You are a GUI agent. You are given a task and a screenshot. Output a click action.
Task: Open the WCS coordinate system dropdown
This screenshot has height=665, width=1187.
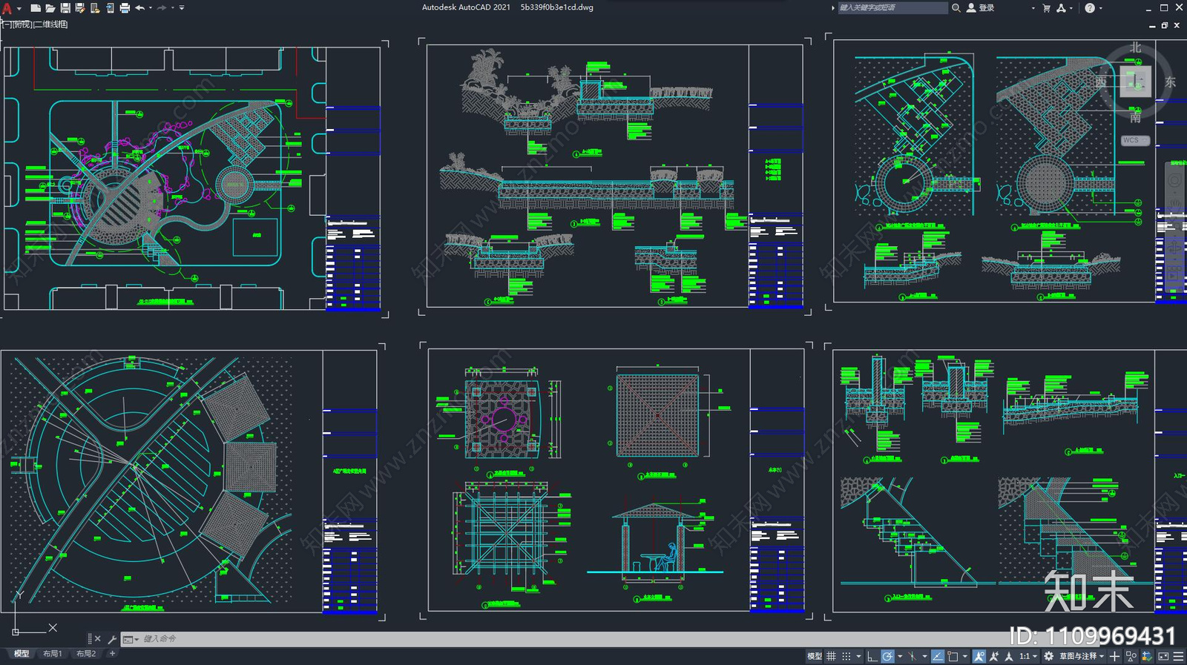pos(1135,140)
